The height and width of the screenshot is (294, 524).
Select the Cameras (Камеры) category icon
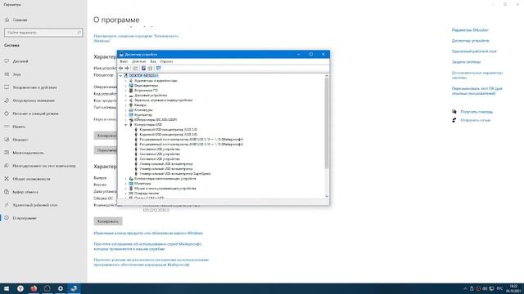(x=131, y=105)
